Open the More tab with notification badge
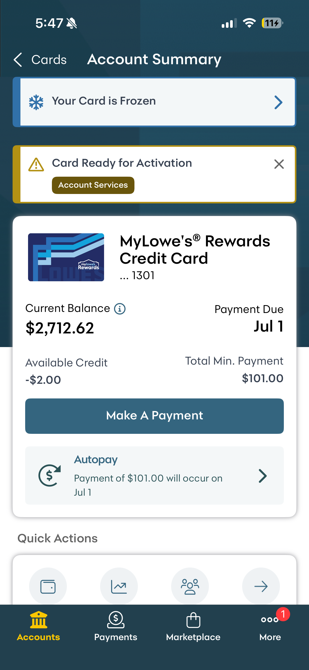 click(x=270, y=626)
